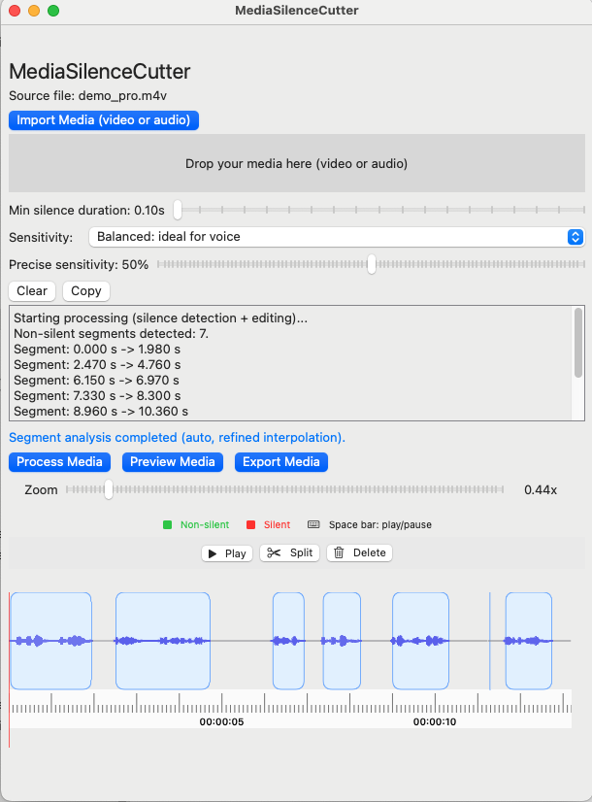Image resolution: width=592 pixels, height=802 pixels.
Task: Click log line 'Segment: 0.000 s -> 1.980 s'
Action: [97, 350]
